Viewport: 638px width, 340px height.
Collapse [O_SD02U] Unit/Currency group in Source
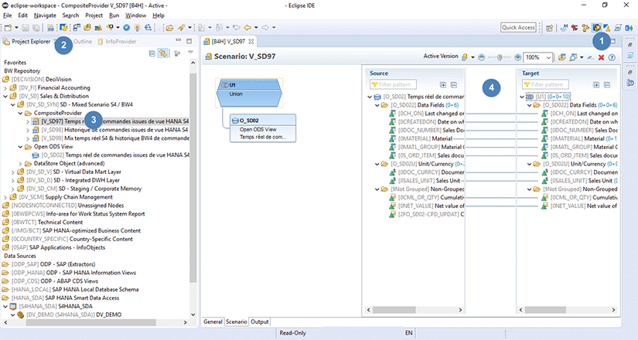[x=377, y=164]
